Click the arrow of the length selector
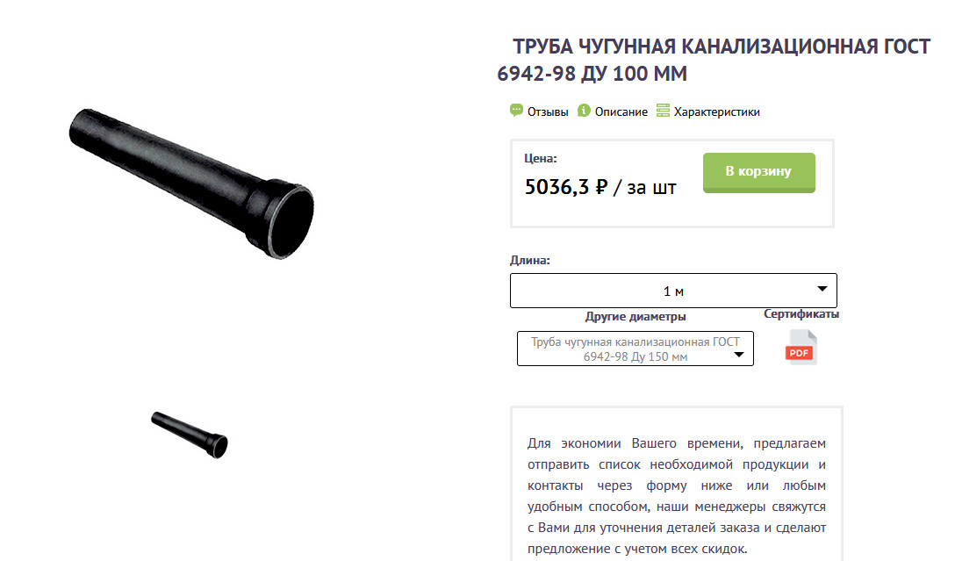 click(822, 289)
